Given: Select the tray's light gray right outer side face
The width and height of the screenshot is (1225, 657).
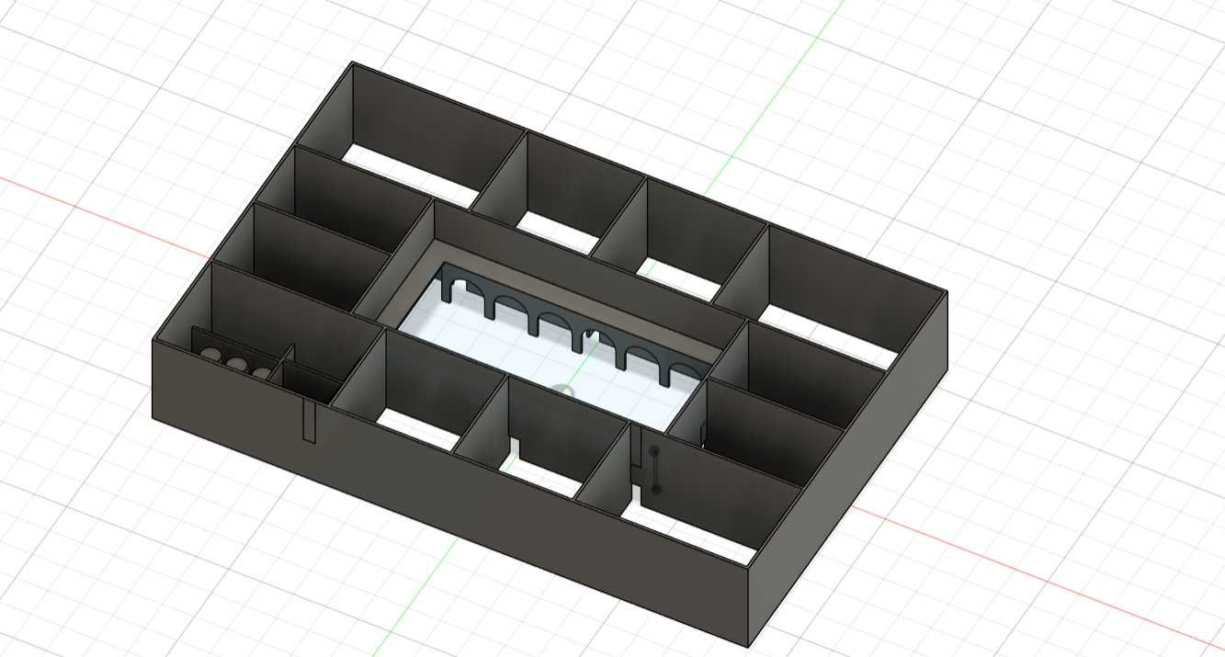Looking at the screenshot, I should pos(848,470).
